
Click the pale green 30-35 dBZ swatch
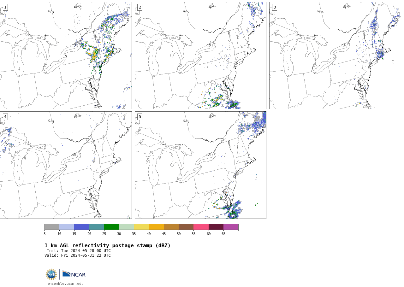tap(126, 227)
